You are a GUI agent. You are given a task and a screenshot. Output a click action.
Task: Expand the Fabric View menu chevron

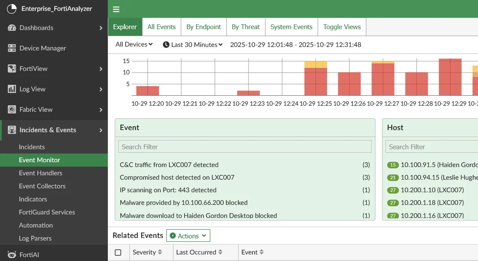101,110
